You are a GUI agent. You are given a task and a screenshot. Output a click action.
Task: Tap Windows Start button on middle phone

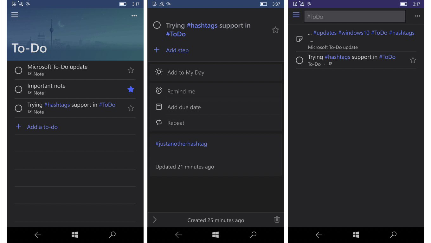(x=215, y=234)
